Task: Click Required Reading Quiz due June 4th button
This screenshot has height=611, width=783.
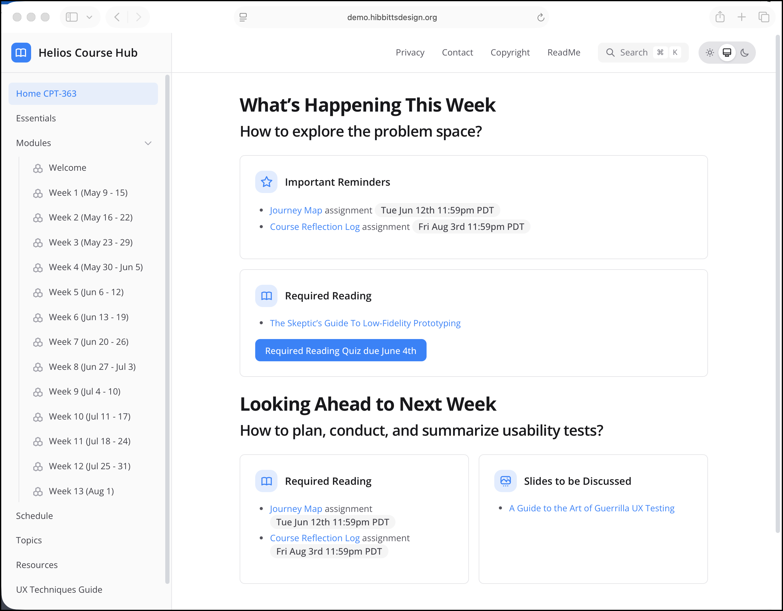Action: (341, 350)
